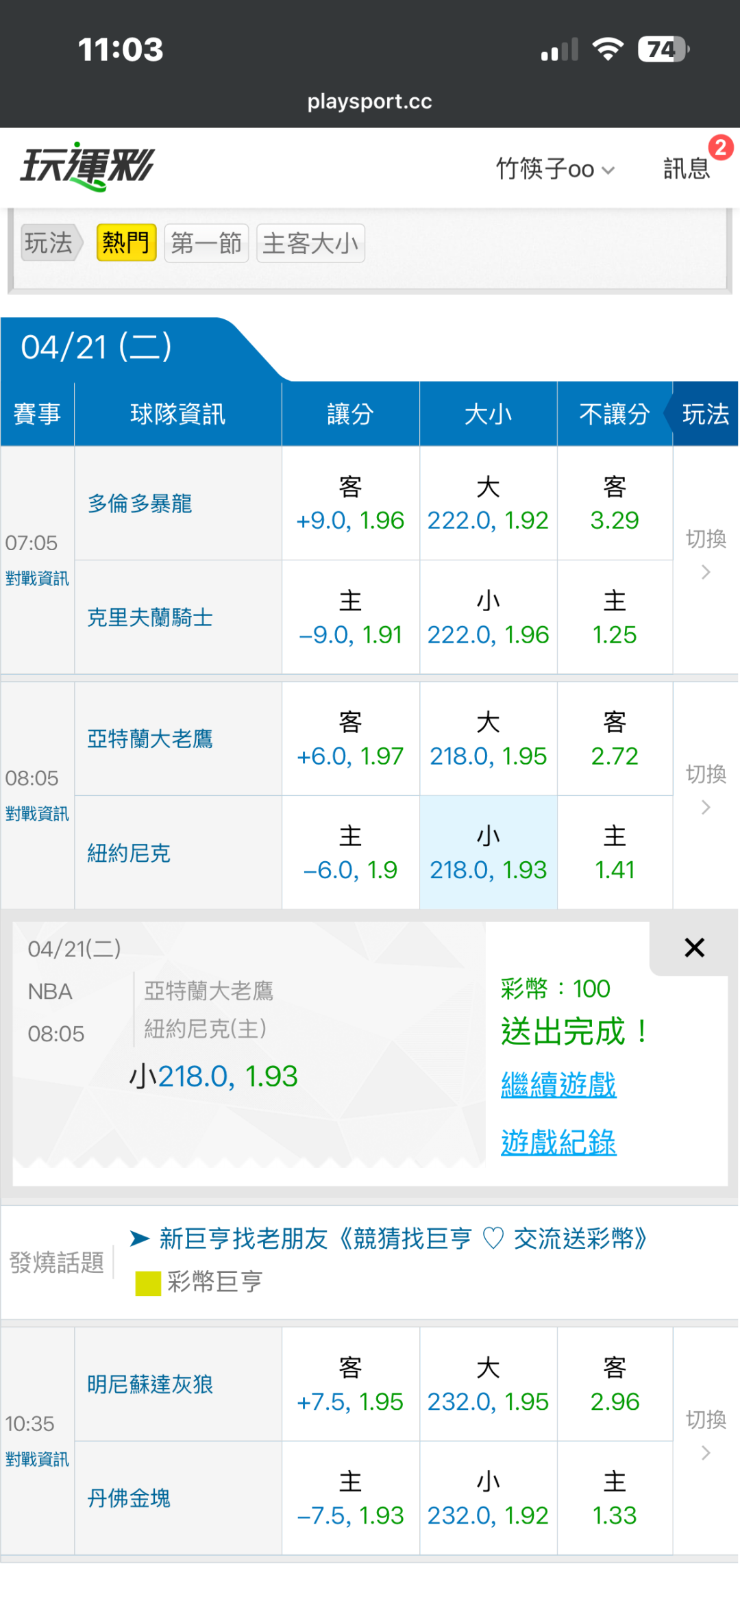Open the 遊戲紀錄 link

coord(558,1142)
